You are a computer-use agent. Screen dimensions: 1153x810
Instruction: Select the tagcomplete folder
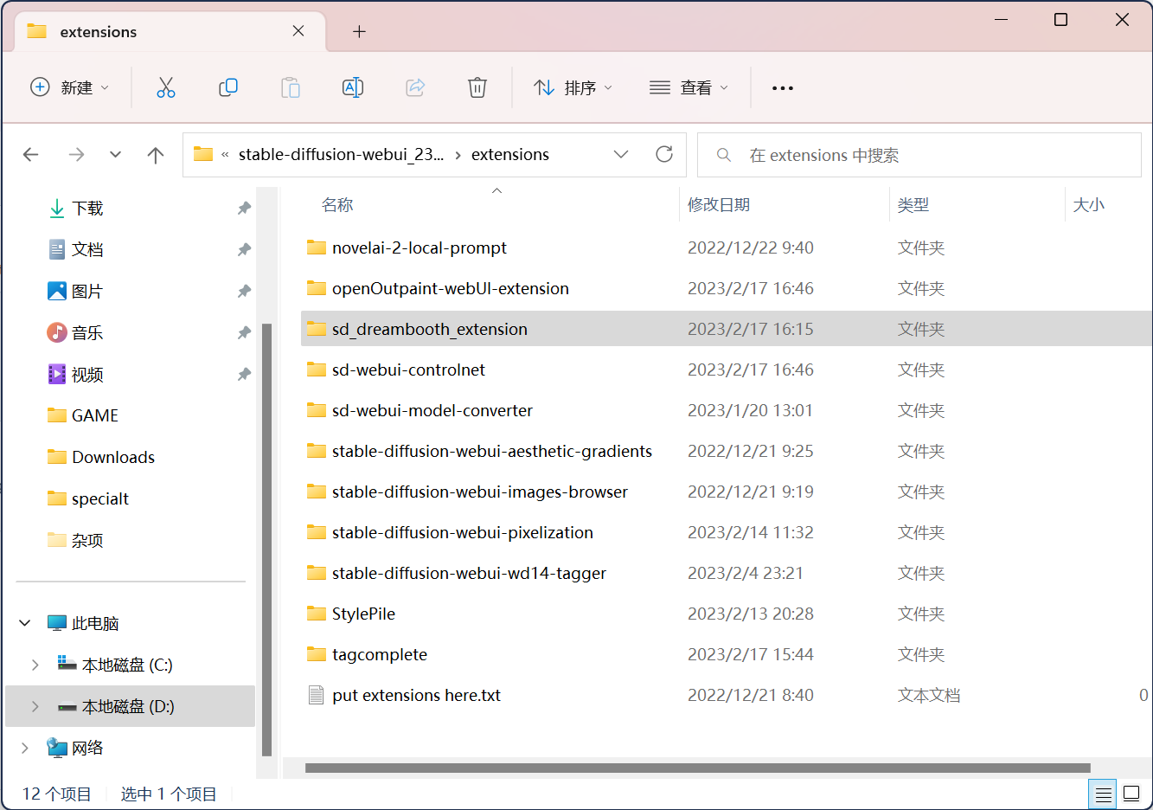[380, 654]
